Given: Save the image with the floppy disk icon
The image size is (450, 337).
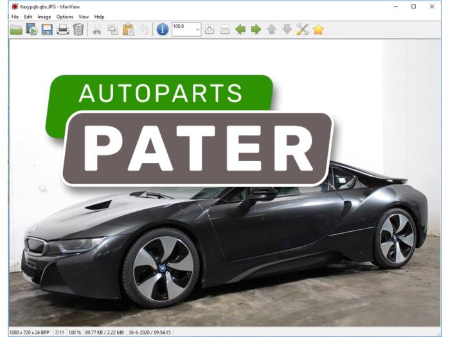Looking at the screenshot, I should click(x=47, y=30).
